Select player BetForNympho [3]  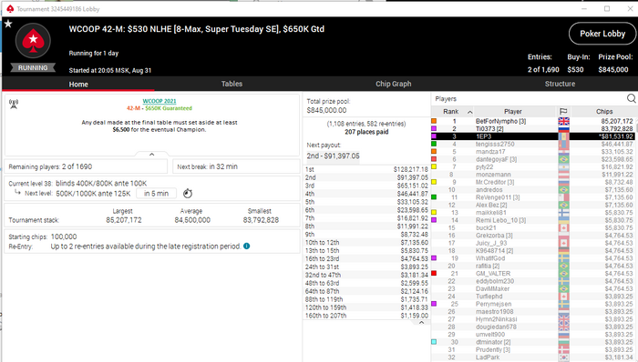[501, 121]
